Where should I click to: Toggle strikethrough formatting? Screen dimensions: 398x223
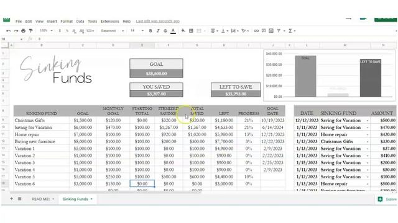[165, 31]
